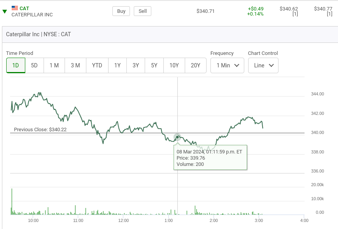Image resolution: width=338 pixels, height=229 pixels.
Task: Click the Sell button for Caterpillar
Action: [x=142, y=11]
